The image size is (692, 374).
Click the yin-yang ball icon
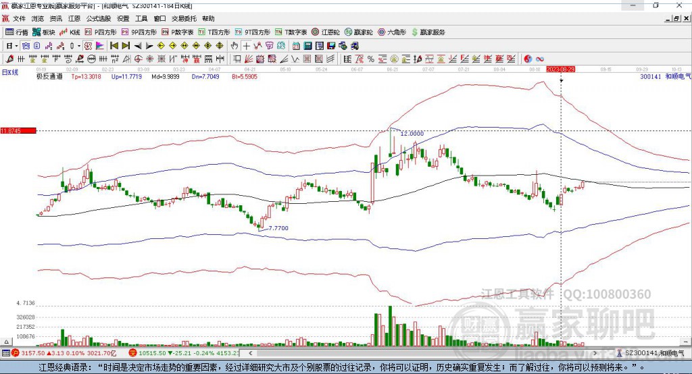pyautogui.click(x=528, y=59)
